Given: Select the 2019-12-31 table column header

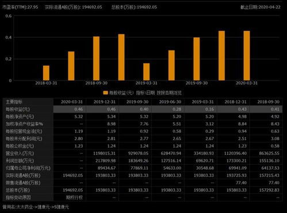Looking at the screenshot, I should [x=105, y=102].
